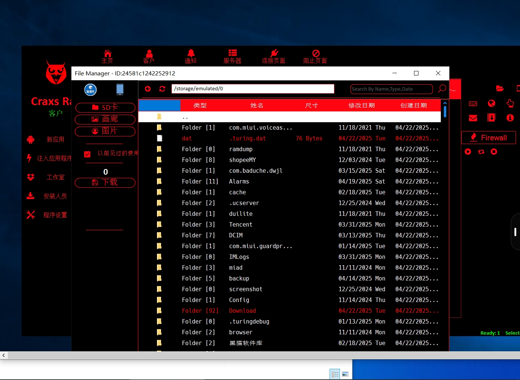Viewport: 520px width, 380px height.
Task: Click the 画廊 gallery button
Action: coord(105,119)
